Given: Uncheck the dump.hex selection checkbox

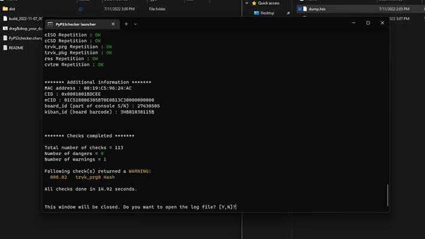Looking at the screenshot, I should [300, 9].
